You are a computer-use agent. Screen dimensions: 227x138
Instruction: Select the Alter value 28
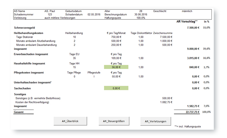(140, 11)
